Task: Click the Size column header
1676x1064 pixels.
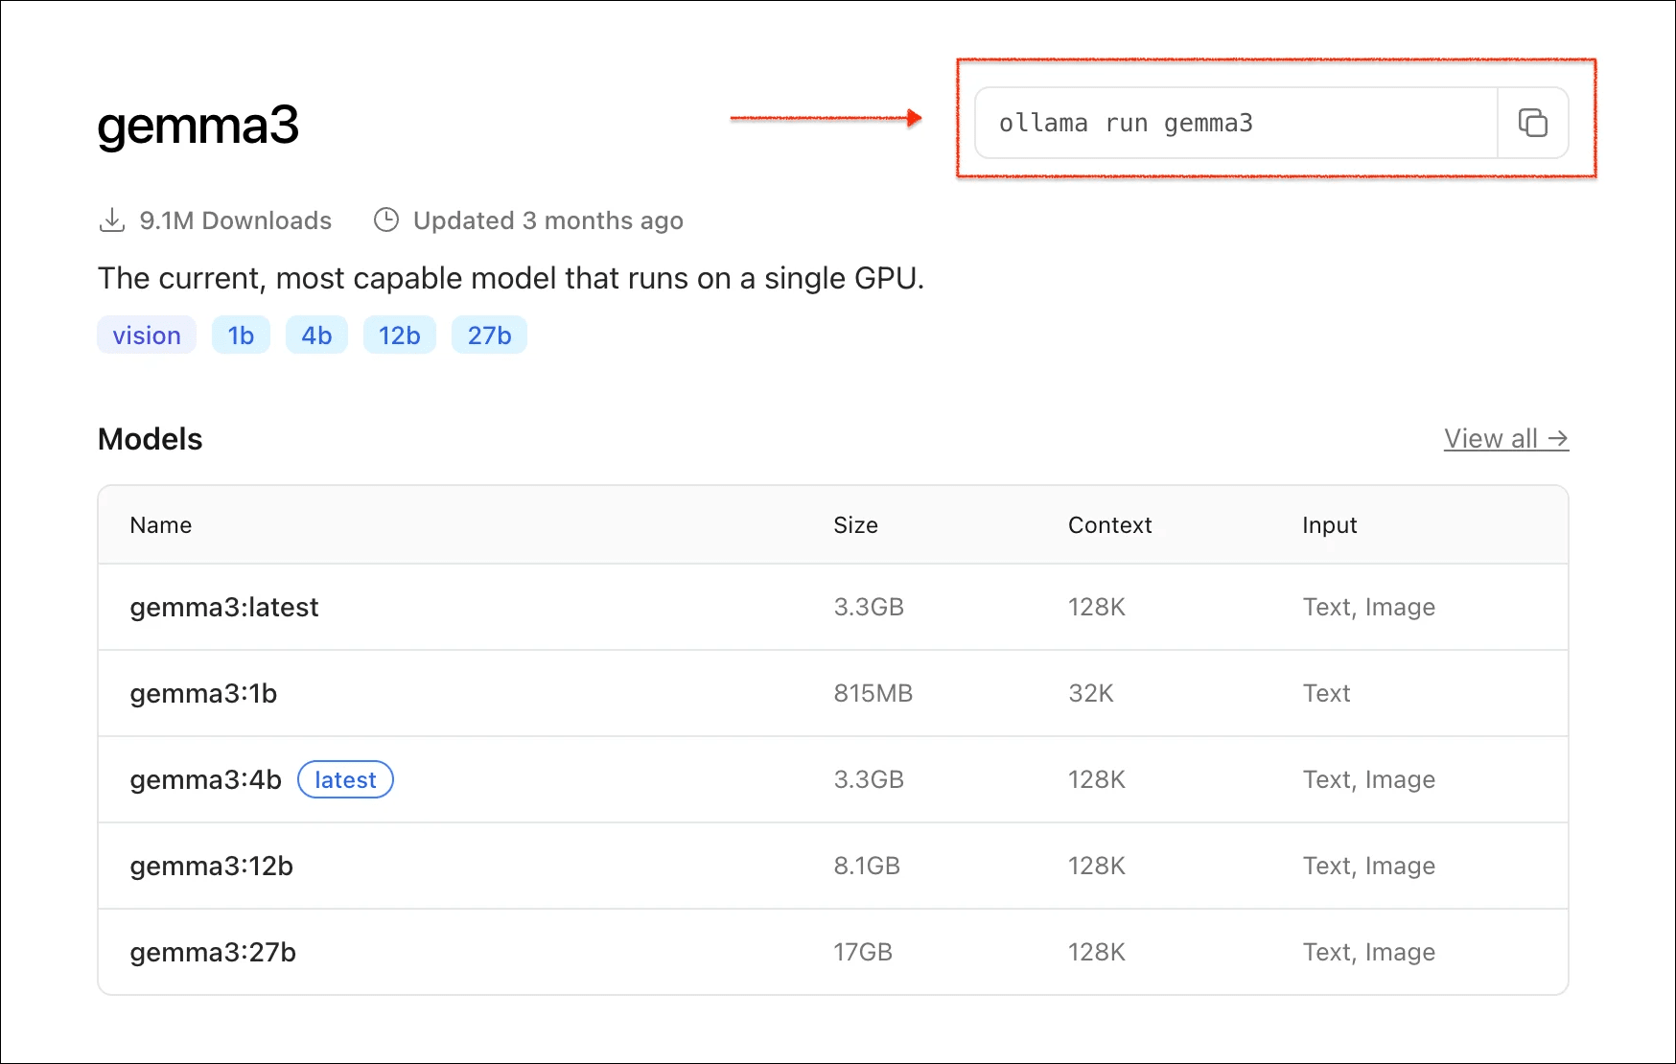Action: [855, 525]
